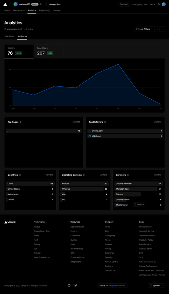Viewport: 169px width, 294px height.
Task: Select the Page Views metric card
Action: coord(48,51)
